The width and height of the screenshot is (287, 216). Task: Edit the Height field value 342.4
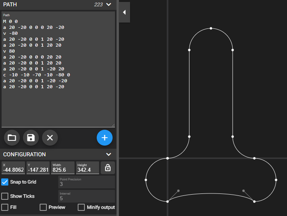coord(88,168)
